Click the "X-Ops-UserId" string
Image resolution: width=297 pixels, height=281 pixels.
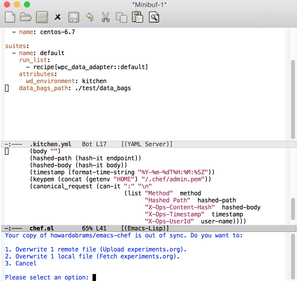click(x=169, y=221)
